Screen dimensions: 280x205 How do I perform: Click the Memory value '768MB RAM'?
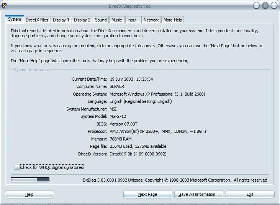pyautogui.click(x=121, y=139)
